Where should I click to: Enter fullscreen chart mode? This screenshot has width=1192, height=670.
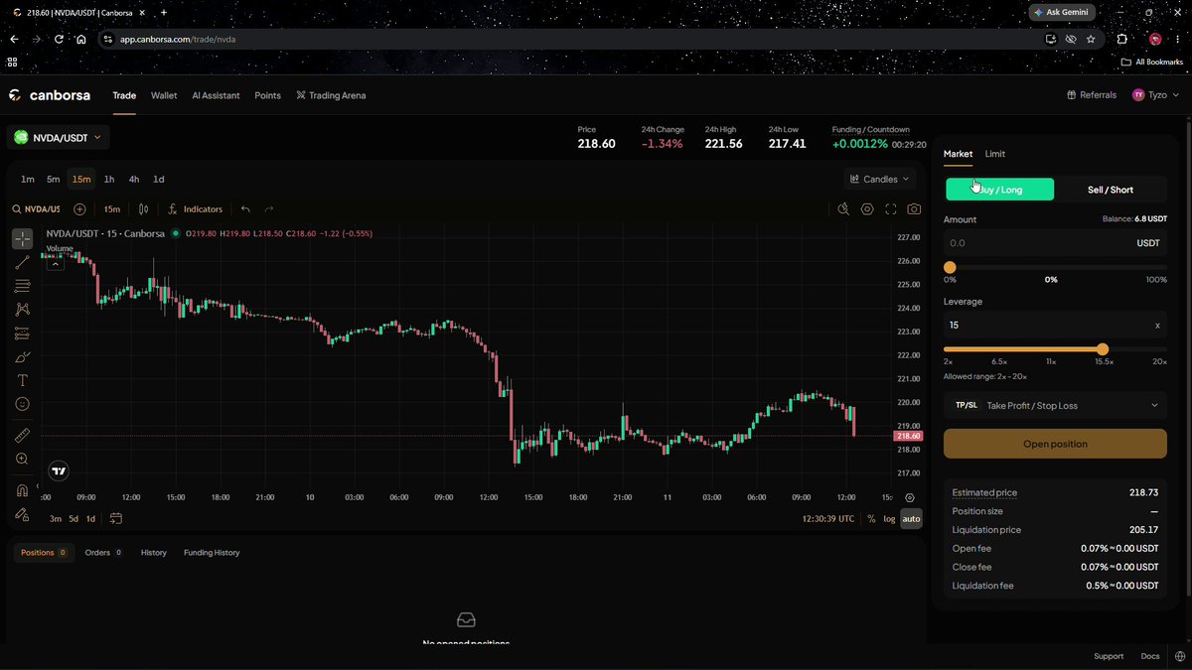coord(890,209)
